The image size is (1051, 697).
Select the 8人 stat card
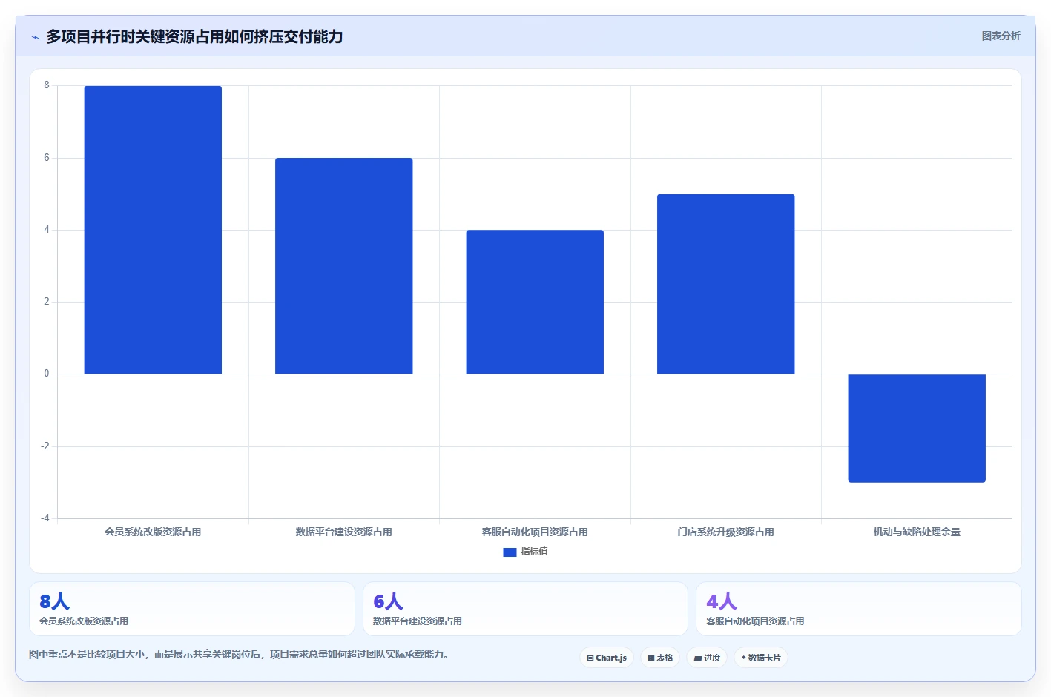pyautogui.click(x=192, y=609)
